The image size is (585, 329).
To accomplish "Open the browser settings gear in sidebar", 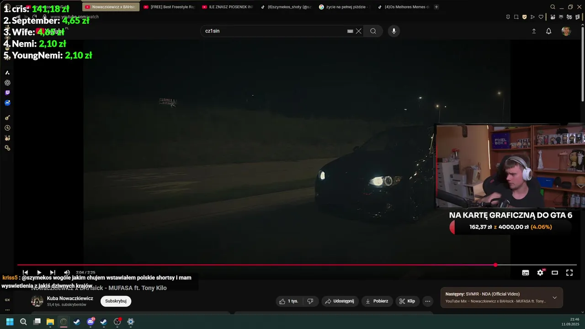I will click(x=7, y=148).
